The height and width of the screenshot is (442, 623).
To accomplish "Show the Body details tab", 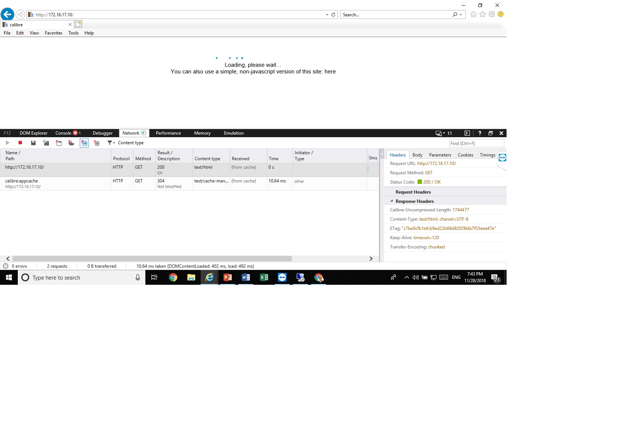I will pyautogui.click(x=418, y=155).
